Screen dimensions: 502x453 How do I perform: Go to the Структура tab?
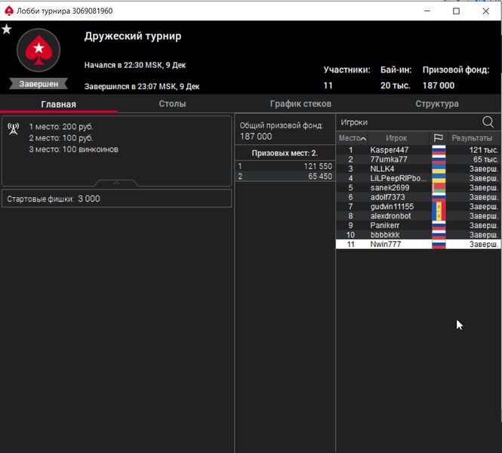tap(436, 104)
